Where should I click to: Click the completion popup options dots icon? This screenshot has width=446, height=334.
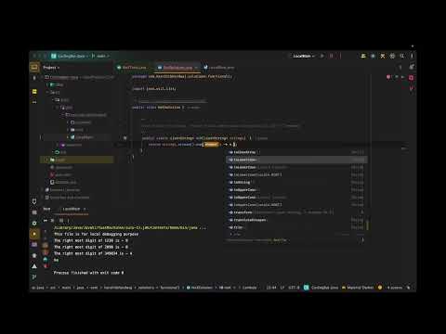[362, 240]
